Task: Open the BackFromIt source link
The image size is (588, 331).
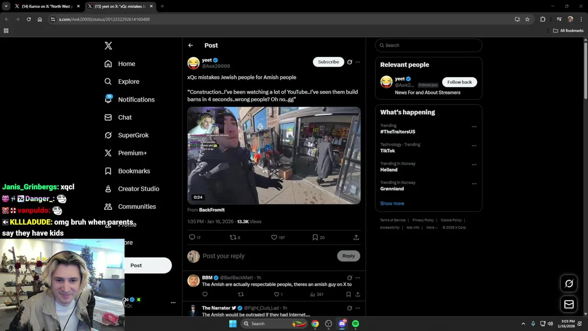Action: (x=212, y=210)
